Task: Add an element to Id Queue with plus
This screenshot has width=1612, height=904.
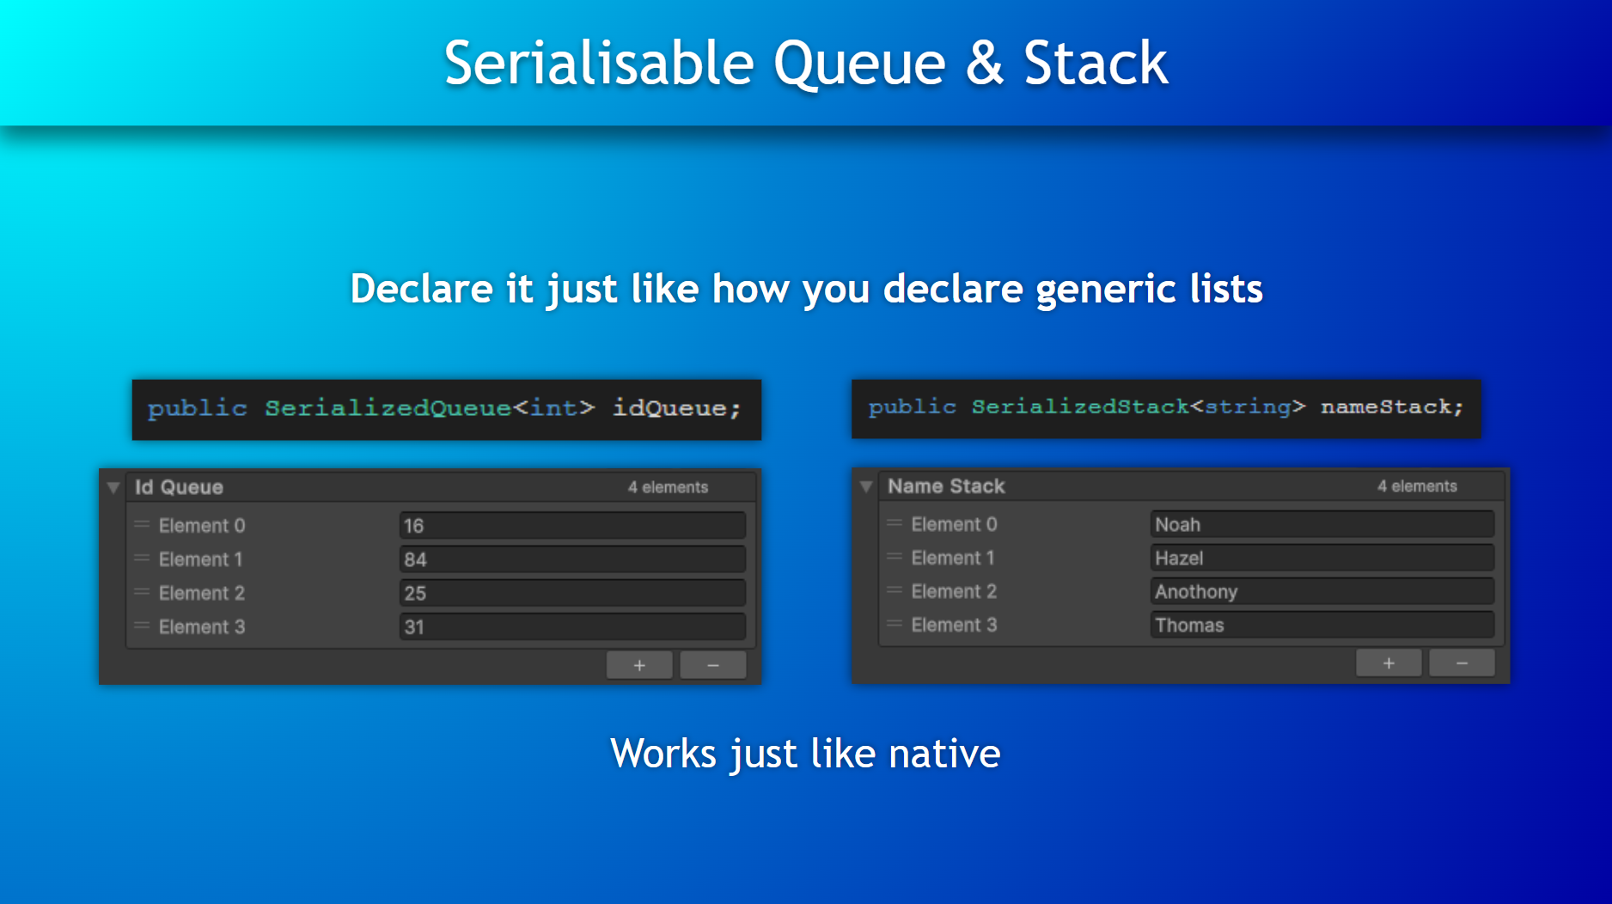Action: [639, 665]
